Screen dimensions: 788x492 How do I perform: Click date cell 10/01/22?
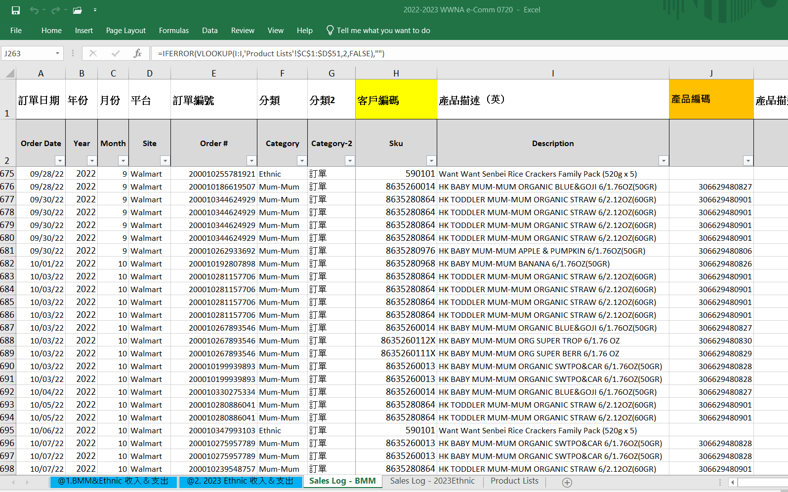(x=41, y=264)
